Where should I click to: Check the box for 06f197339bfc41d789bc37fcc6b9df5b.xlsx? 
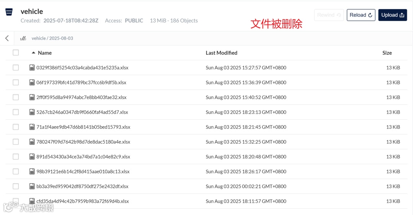click(x=16, y=83)
